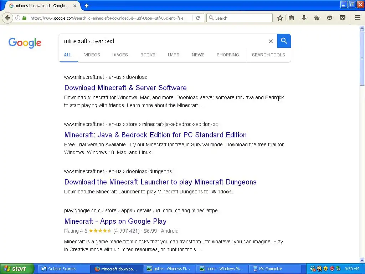Image resolution: width=365 pixels, height=274 pixels.
Task: Open Minecraft: Java & Bedrock Edition result
Action: (x=155, y=135)
